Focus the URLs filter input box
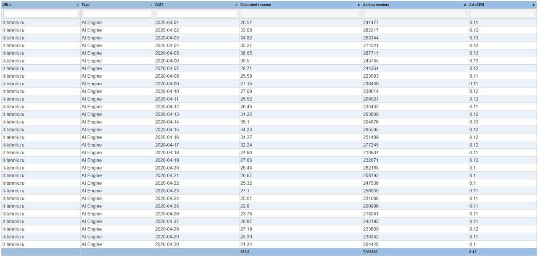 coord(41,13)
